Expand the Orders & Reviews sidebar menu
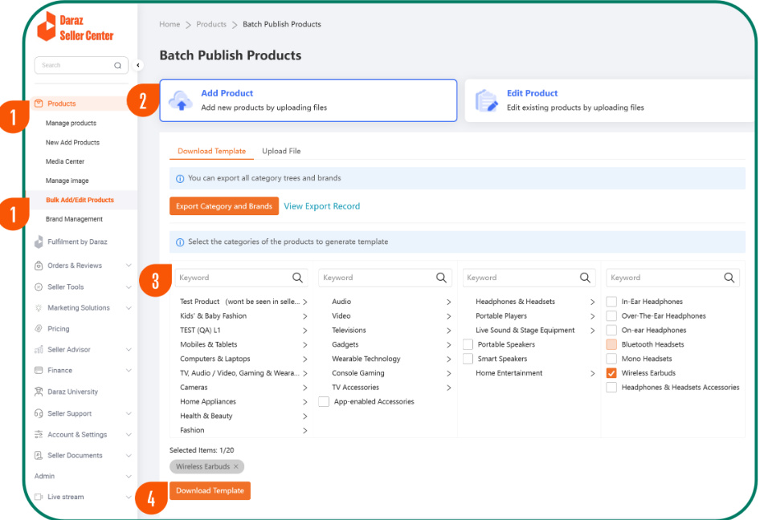 click(129, 266)
